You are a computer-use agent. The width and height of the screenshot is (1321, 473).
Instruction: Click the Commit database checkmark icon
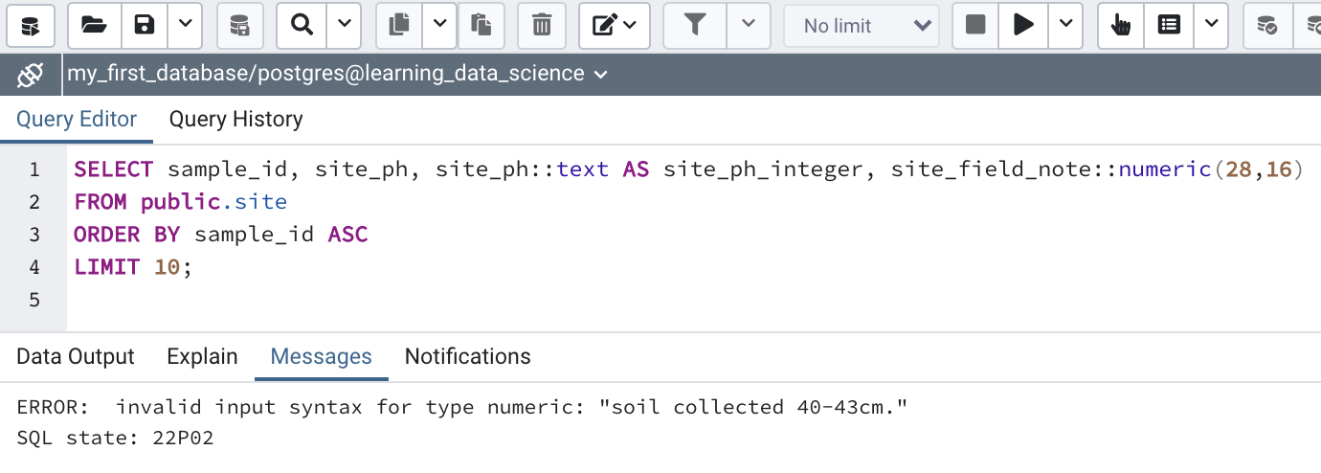1266,26
